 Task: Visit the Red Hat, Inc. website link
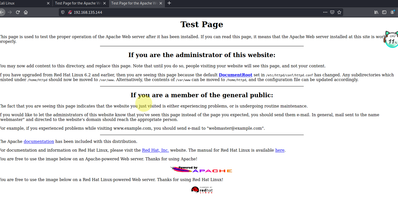[155, 150]
